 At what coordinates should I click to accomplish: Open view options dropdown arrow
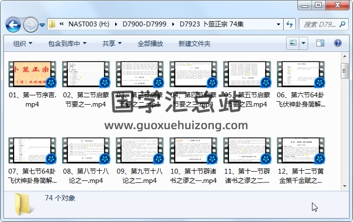tap(304, 43)
